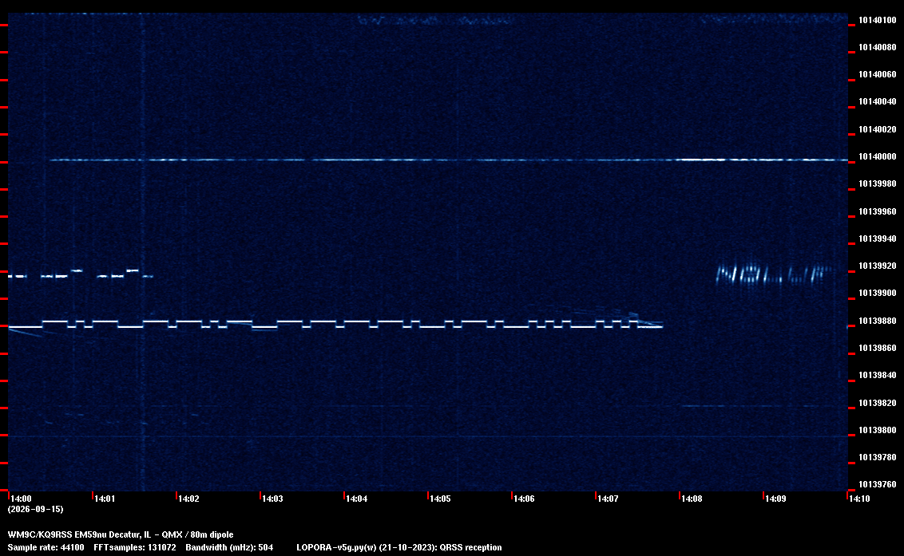
Task: Click the FSK keyed trace near 10139880
Action: tap(335, 323)
